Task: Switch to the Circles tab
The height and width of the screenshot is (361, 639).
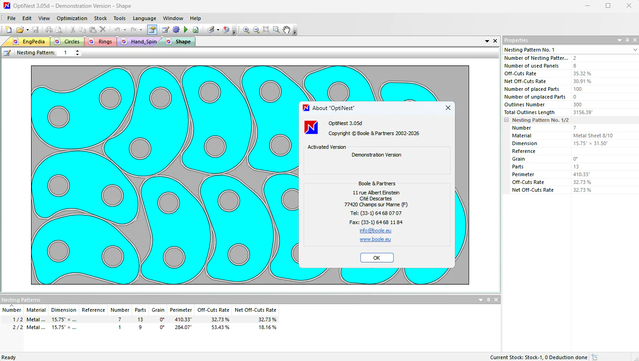Action: [x=68, y=42]
